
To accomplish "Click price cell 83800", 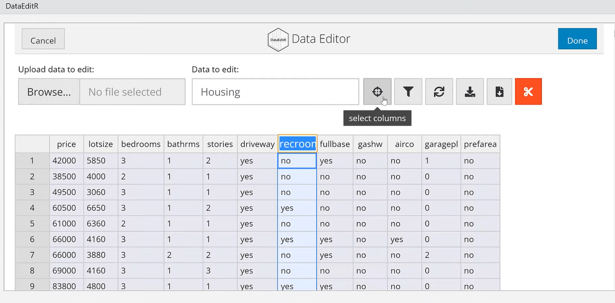I will (x=66, y=286).
